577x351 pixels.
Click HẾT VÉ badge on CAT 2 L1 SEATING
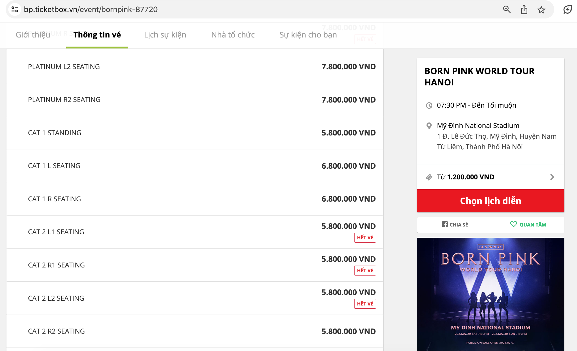(365, 237)
